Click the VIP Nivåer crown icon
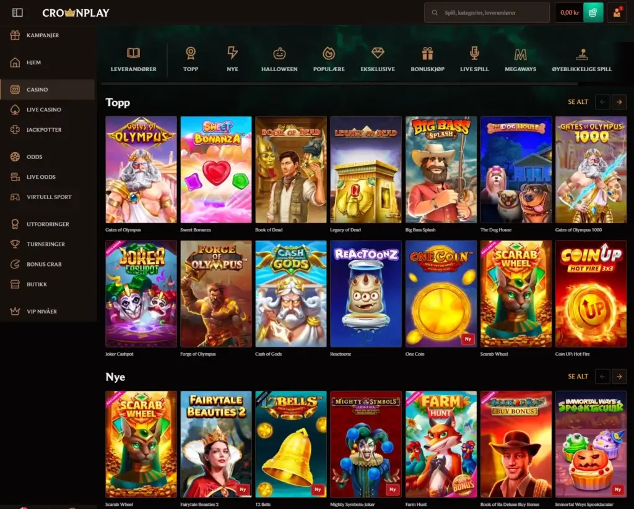634x509 pixels. [15, 312]
